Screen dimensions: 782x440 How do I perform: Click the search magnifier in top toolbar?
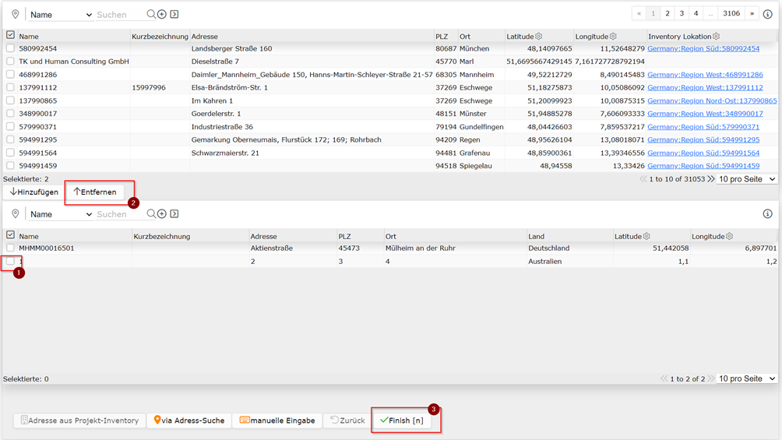pyautogui.click(x=150, y=15)
